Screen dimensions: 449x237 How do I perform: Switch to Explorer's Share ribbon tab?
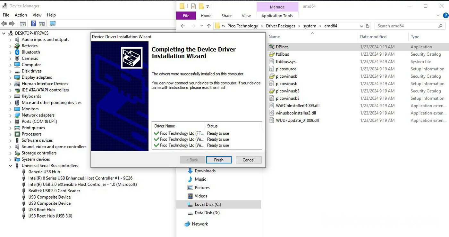[226, 16]
